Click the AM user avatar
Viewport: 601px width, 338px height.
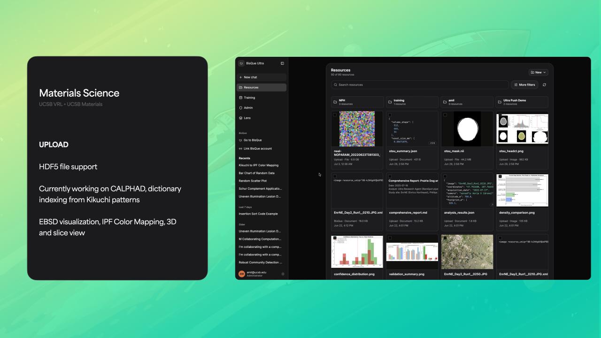tap(242, 274)
